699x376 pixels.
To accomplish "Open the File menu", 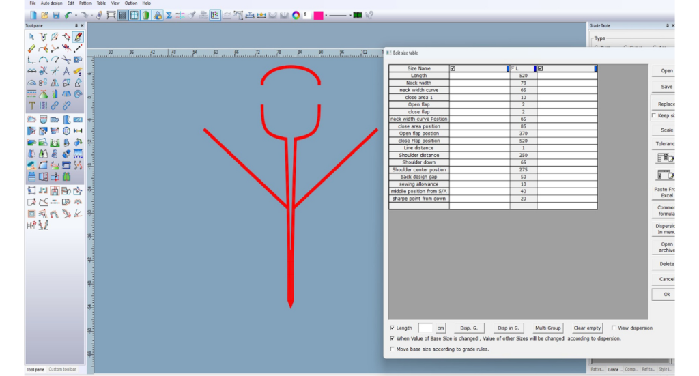I will [33, 3].
